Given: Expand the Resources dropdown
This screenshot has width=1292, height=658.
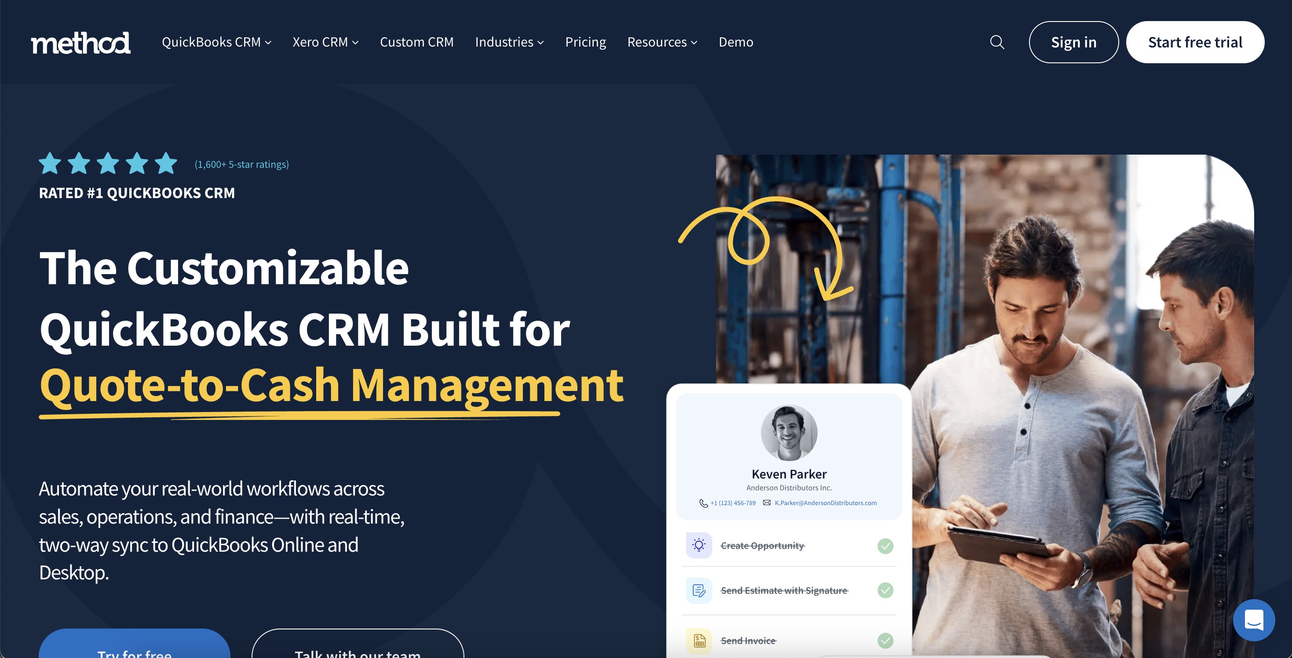Looking at the screenshot, I should point(663,42).
